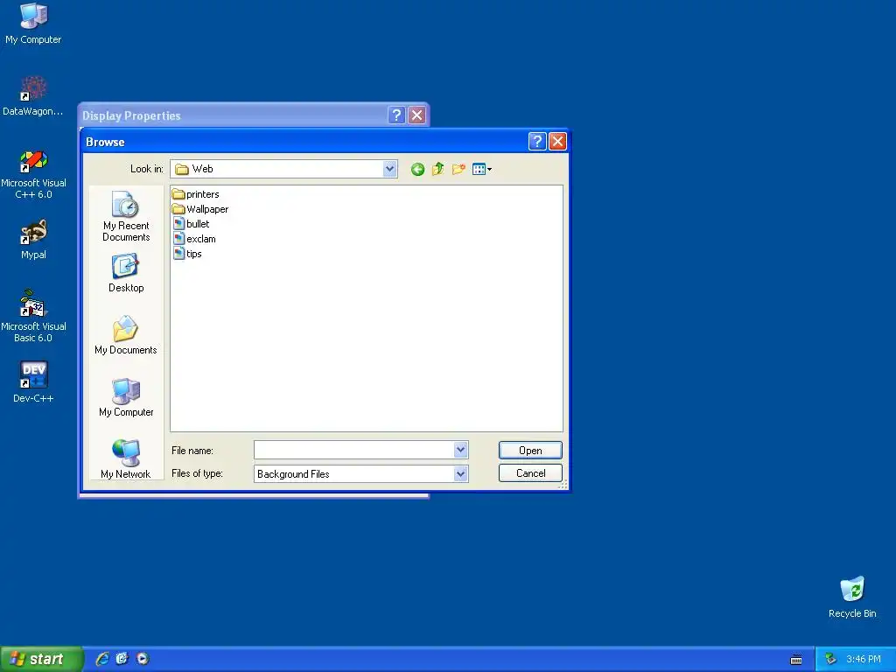Select Microsoft Visual C++ 6.0 shortcut
The width and height of the screenshot is (896, 672).
pyautogui.click(x=33, y=174)
